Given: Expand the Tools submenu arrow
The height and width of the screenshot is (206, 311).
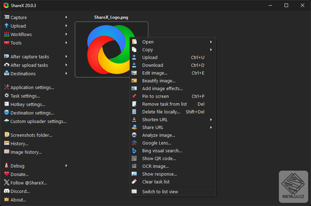Looking at the screenshot, I should coord(66,43).
